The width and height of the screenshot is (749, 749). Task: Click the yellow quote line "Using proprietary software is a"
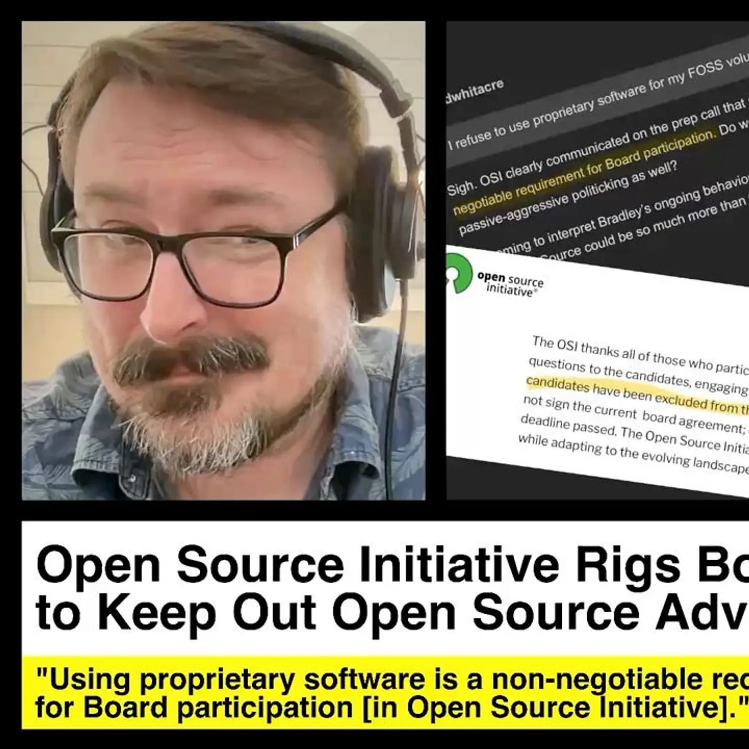pos(392,679)
